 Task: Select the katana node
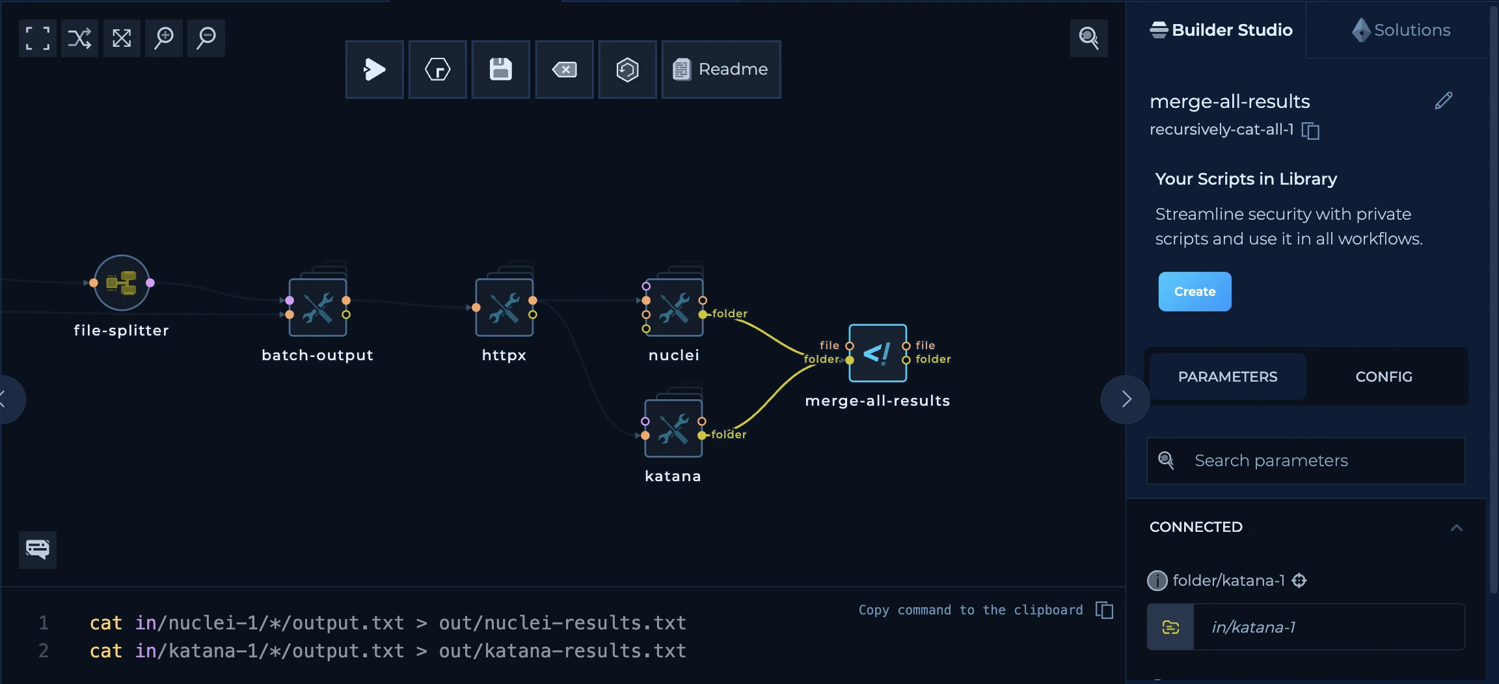(673, 428)
